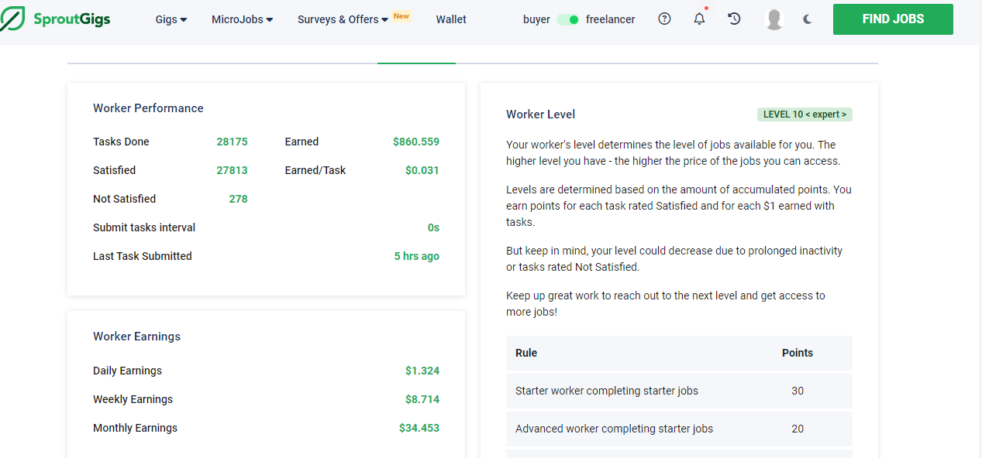Screen dimensions: 982x458
Task: Switch to dark mode with moon icon
Action: click(x=808, y=19)
